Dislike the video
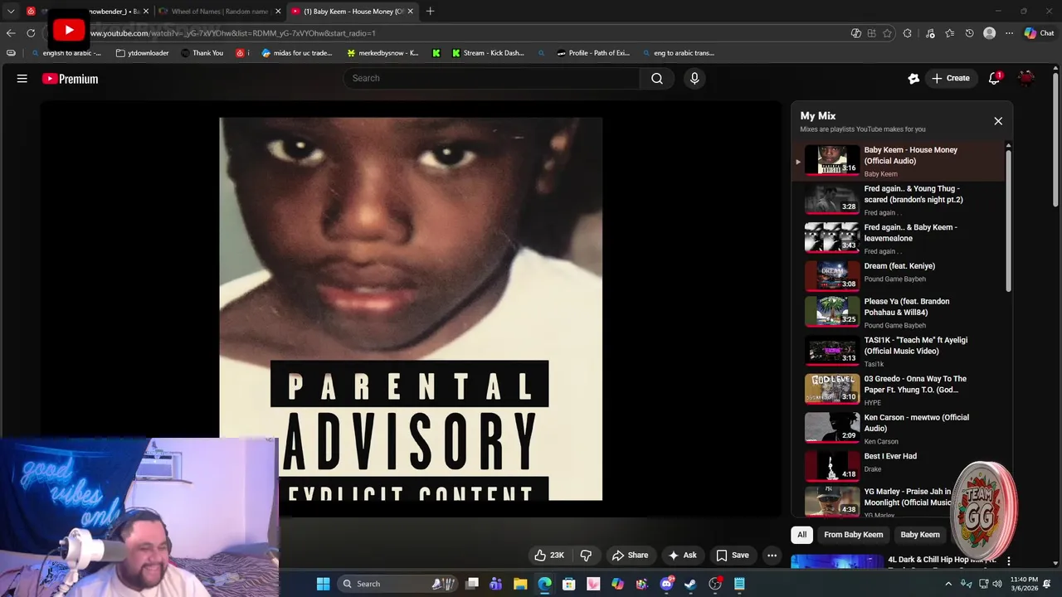Screen dimensions: 1062x597 point(586,556)
